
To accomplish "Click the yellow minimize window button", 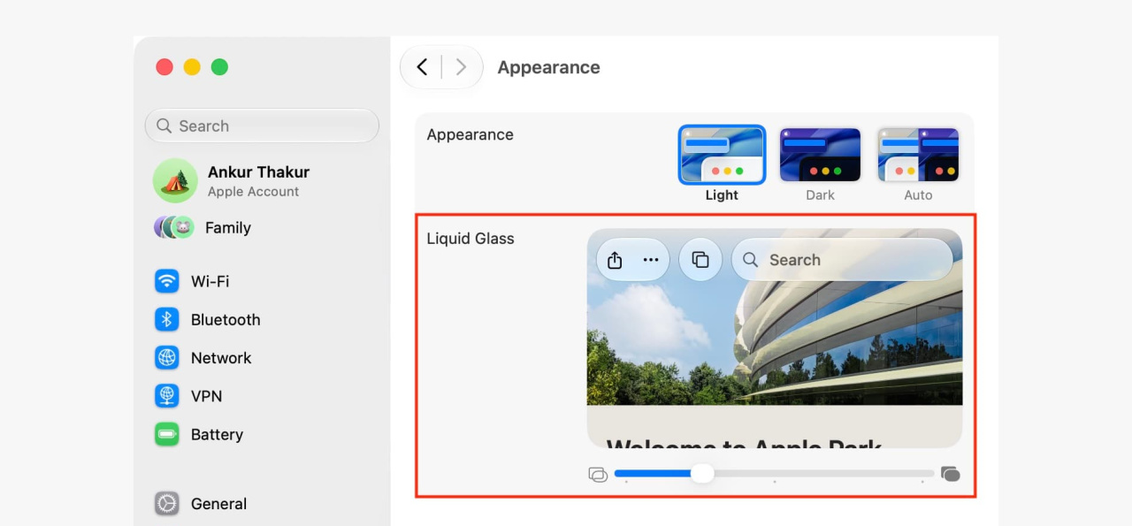I will point(192,67).
